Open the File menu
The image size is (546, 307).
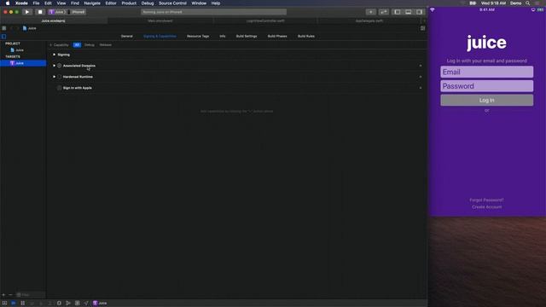(x=36, y=3)
